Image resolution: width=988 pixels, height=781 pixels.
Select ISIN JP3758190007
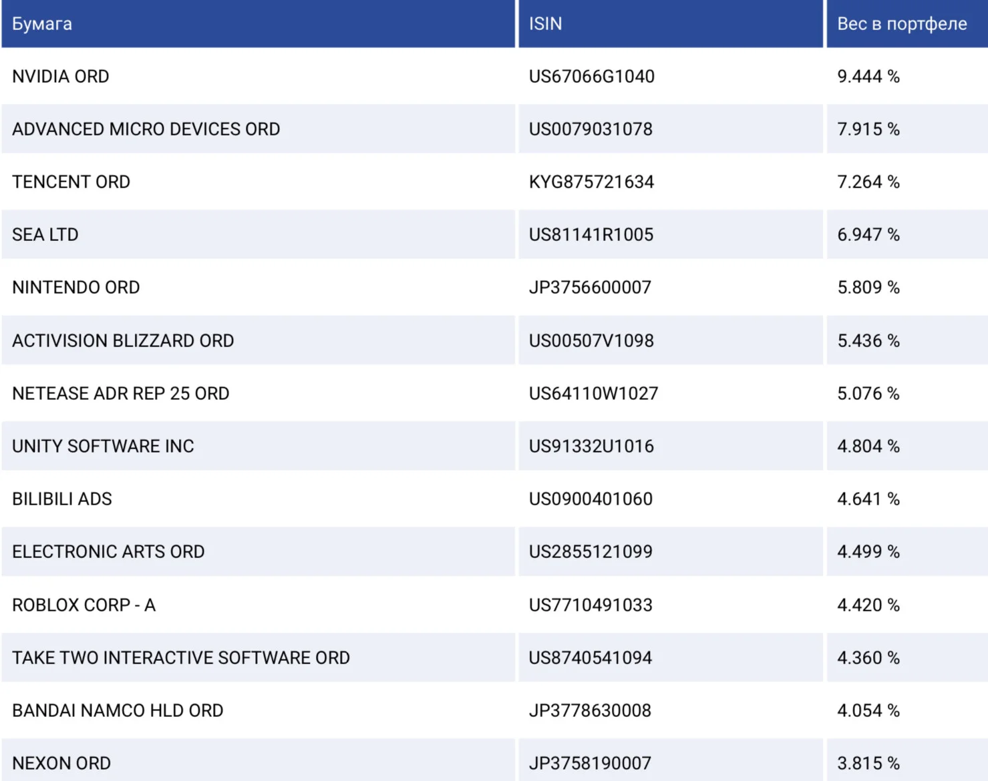pos(590,764)
